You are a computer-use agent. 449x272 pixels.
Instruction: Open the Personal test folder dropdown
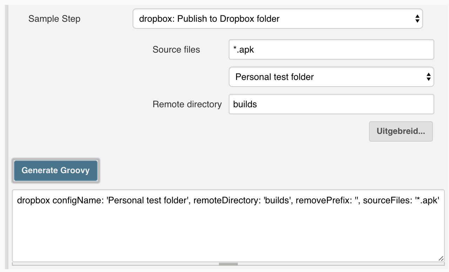331,77
